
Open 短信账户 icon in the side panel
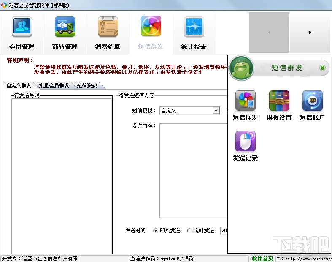[312, 101]
